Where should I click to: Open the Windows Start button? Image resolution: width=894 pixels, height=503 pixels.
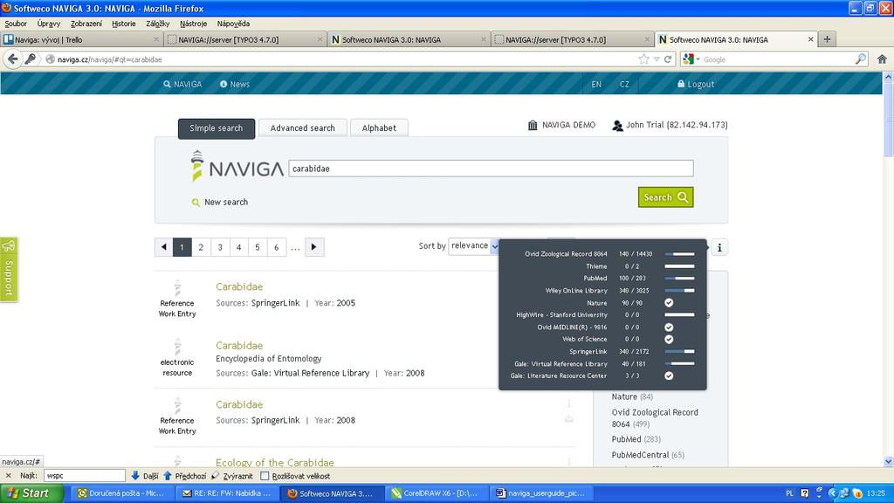pos(31,493)
